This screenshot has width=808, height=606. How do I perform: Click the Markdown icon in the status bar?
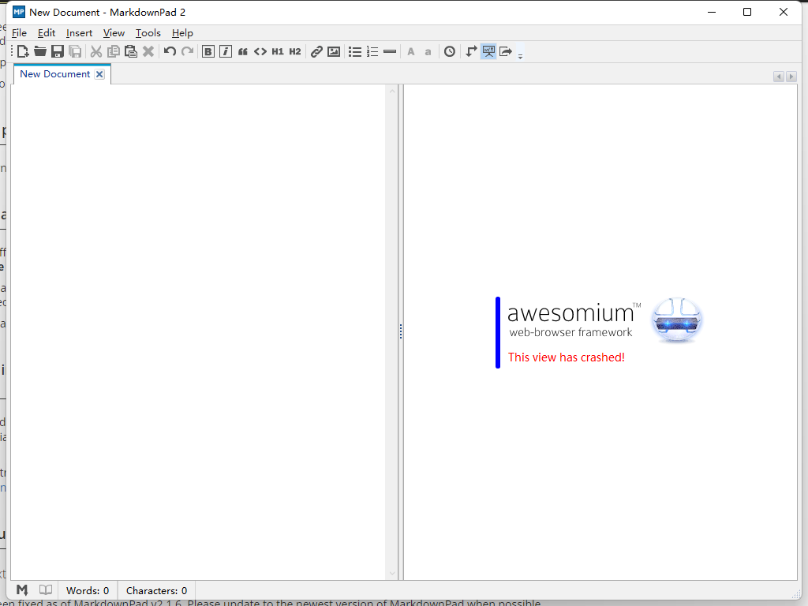[21, 589]
